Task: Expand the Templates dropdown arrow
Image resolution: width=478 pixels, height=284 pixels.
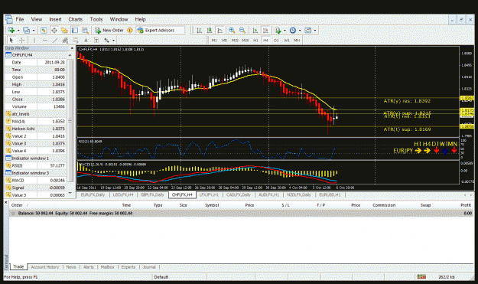Action: click(315, 30)
